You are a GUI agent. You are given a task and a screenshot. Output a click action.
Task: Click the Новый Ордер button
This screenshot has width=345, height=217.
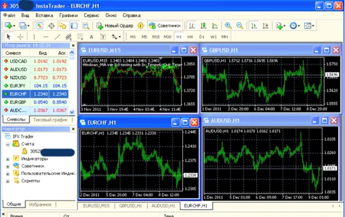coord(115,25)
